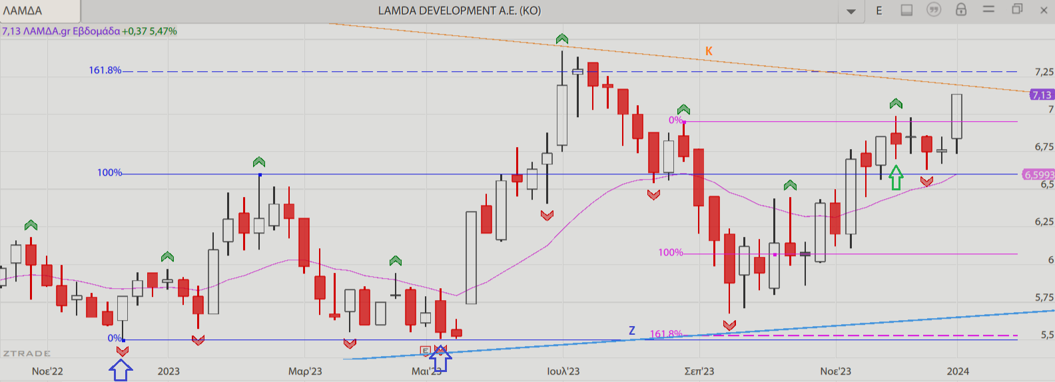Click the E button in title bar
Screen dimensions: 1055x382
click(x=879, y=11)
